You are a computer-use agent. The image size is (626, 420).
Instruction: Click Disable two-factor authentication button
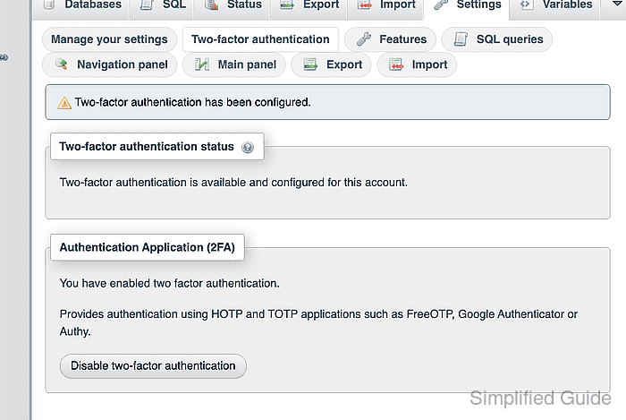click(x=153, y=366)
